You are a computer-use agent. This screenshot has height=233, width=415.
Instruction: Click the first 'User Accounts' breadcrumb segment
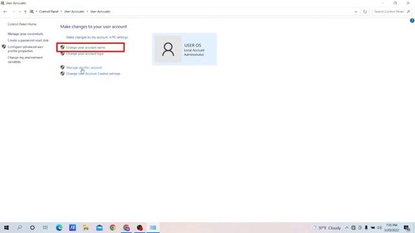(74, 12)
